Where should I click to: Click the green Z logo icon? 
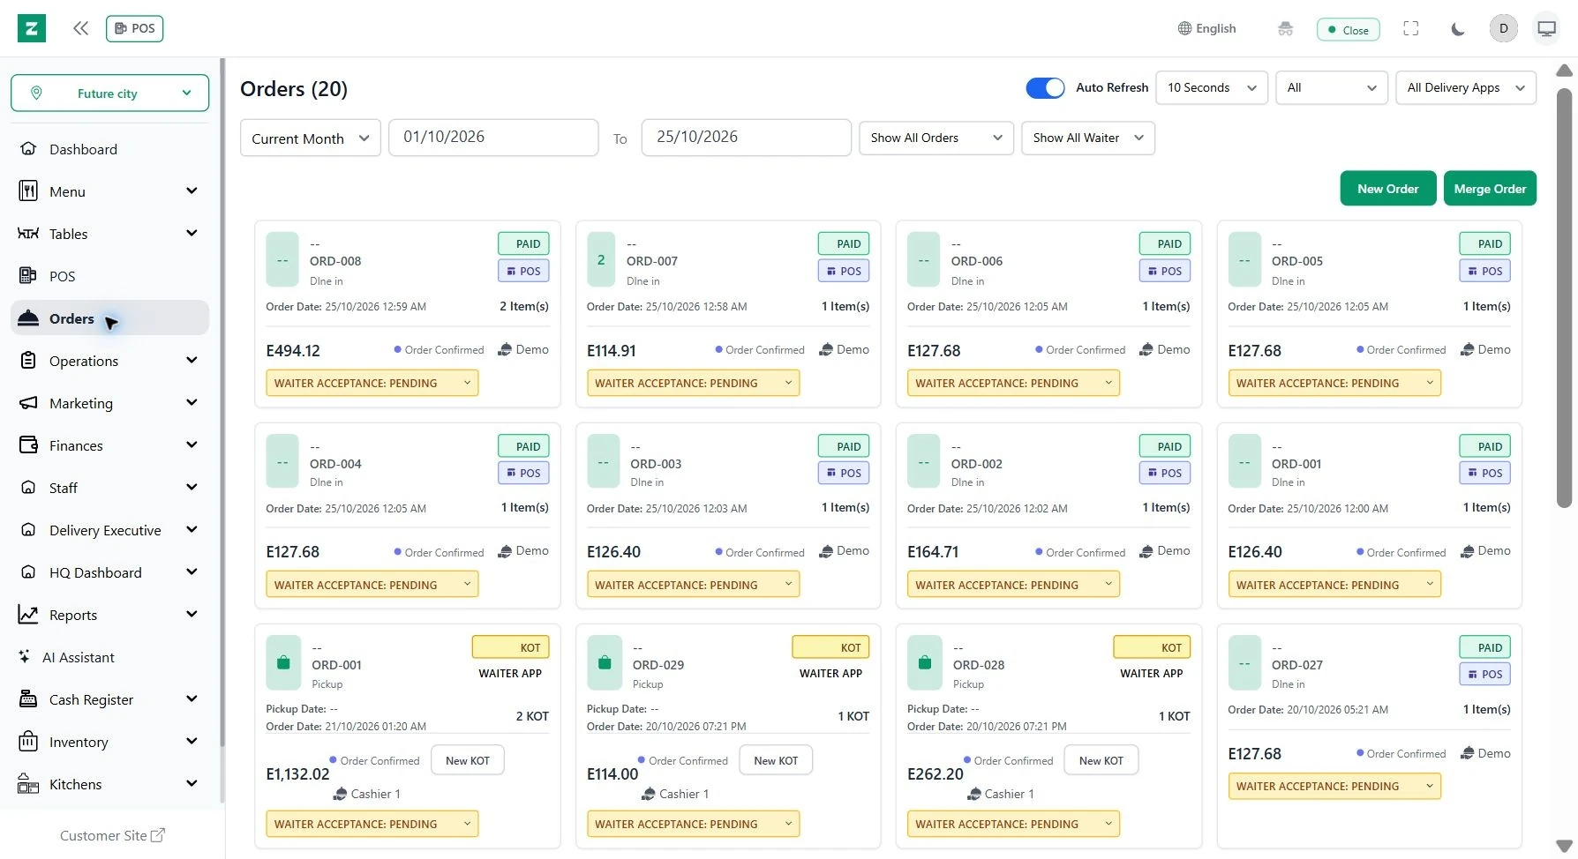[x=32, y=28]
